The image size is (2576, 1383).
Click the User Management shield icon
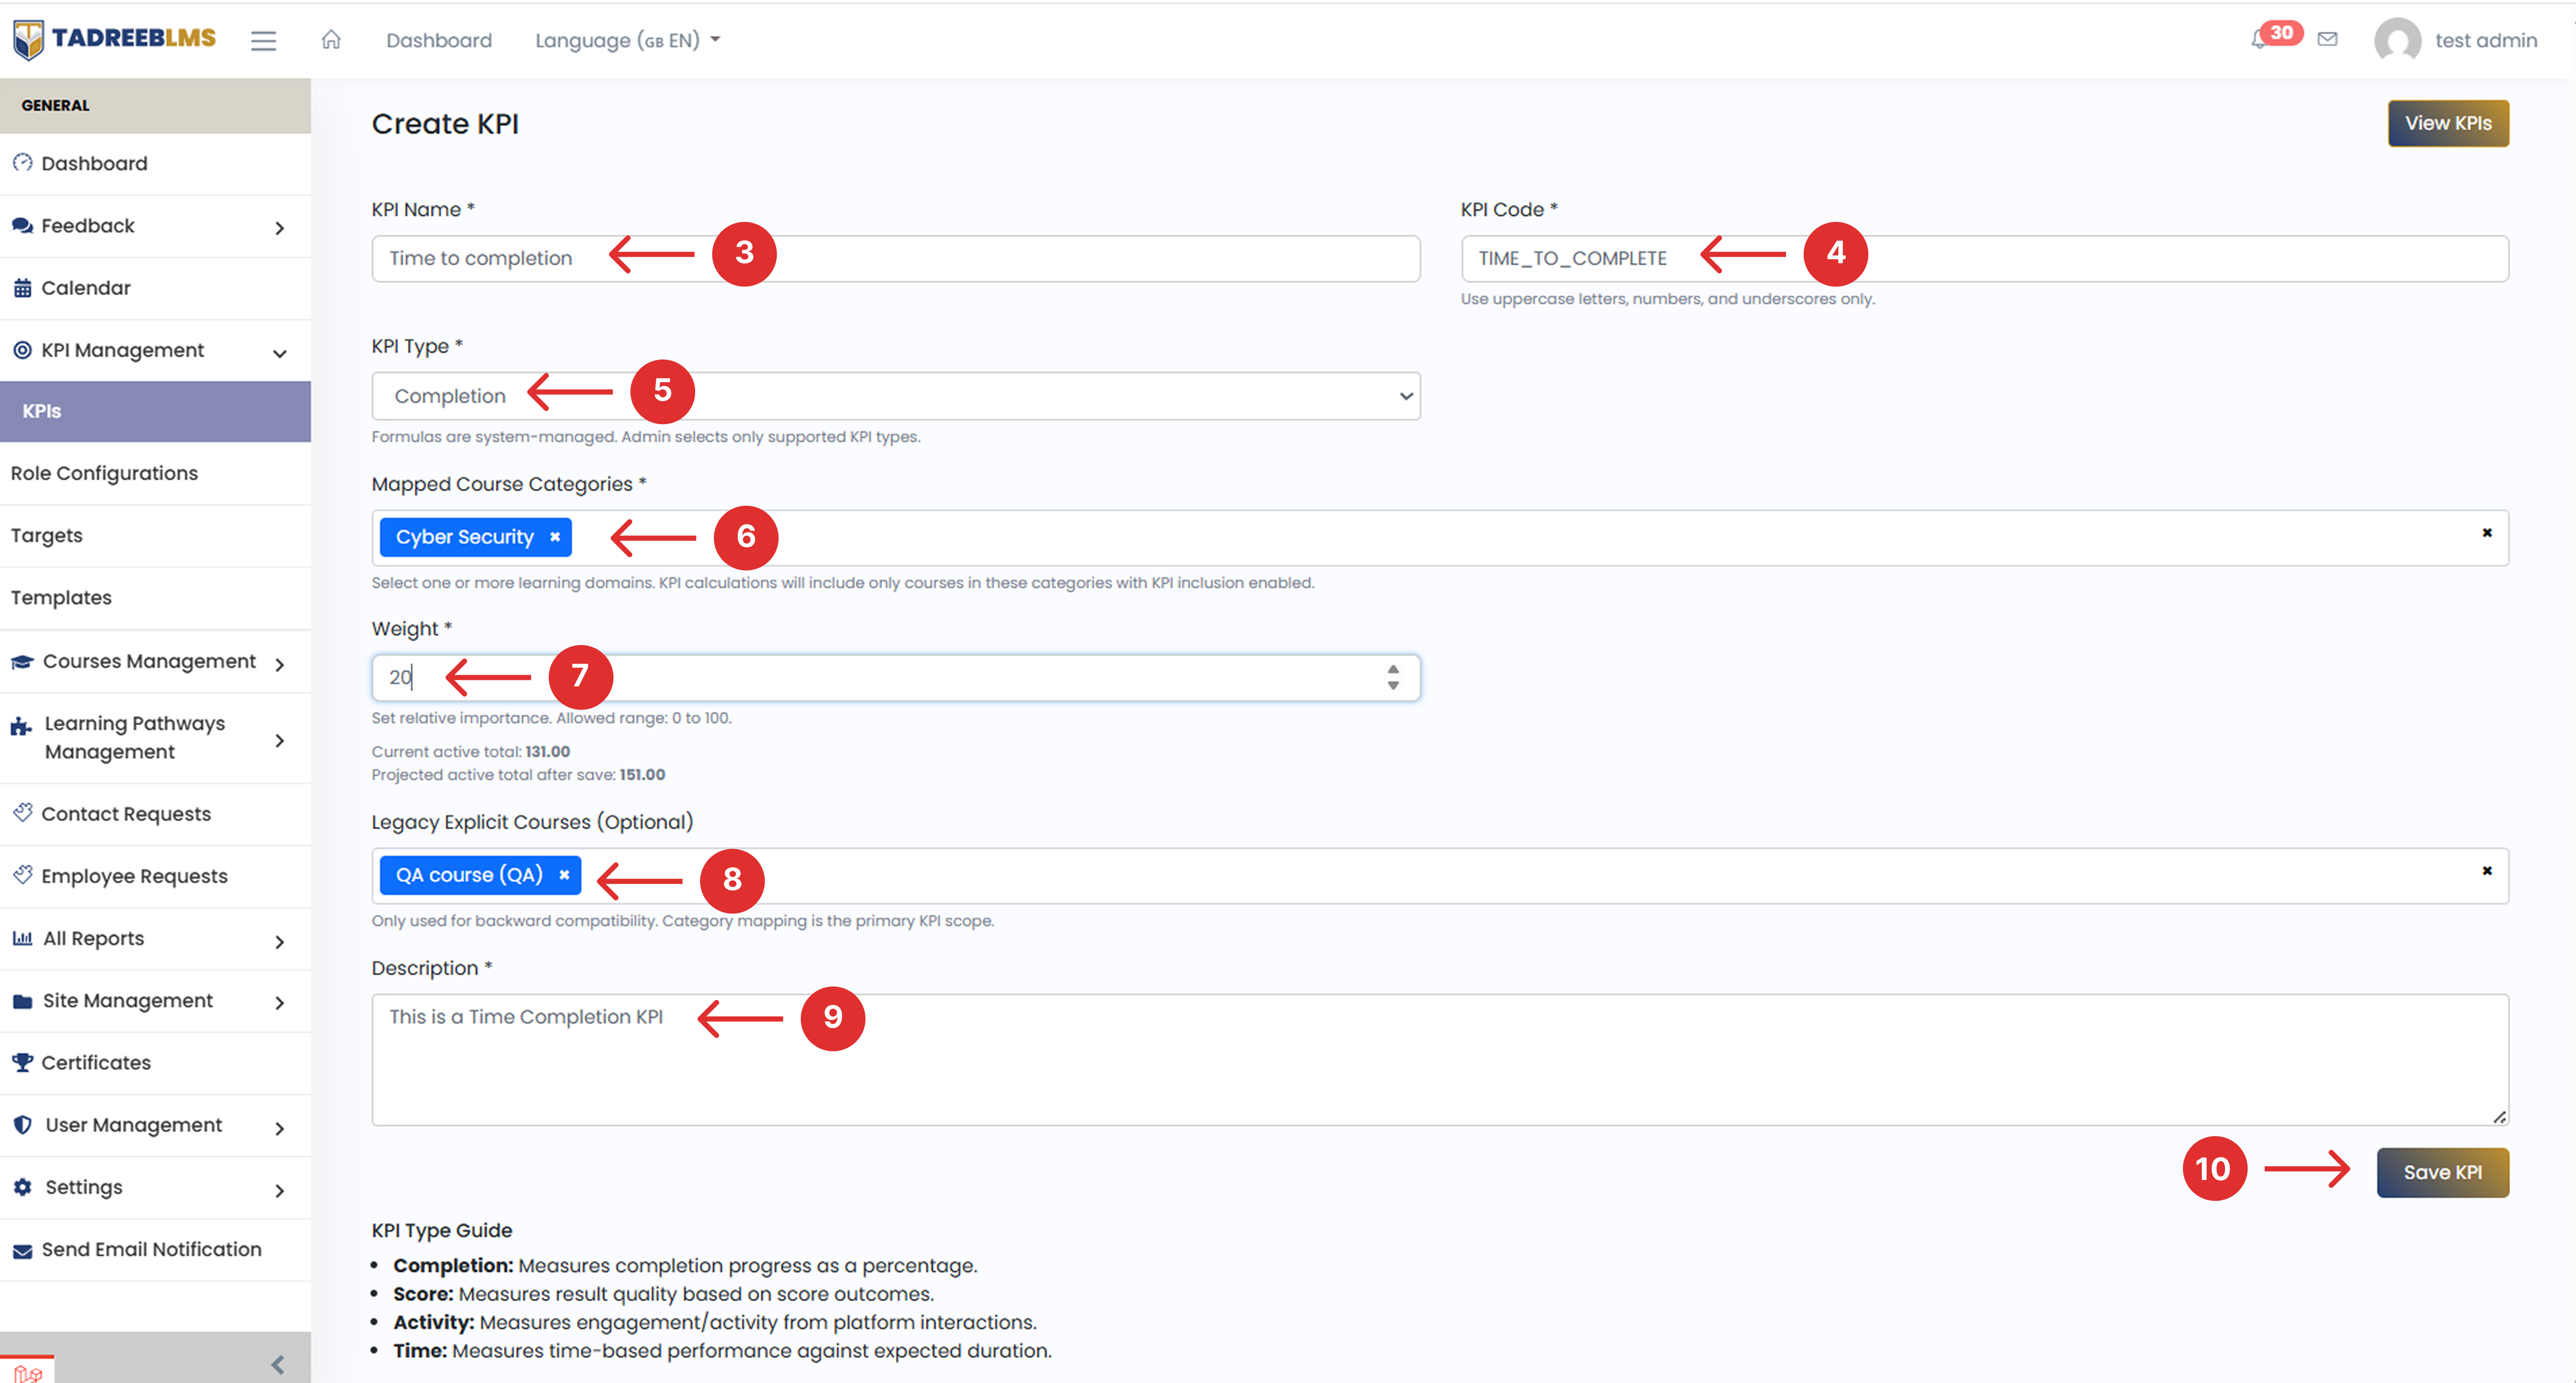[22, 1124]
